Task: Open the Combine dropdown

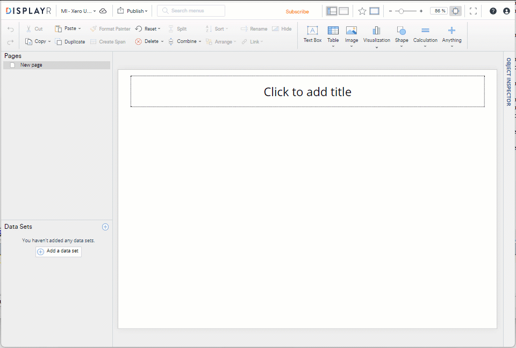Action: (184, 41)
